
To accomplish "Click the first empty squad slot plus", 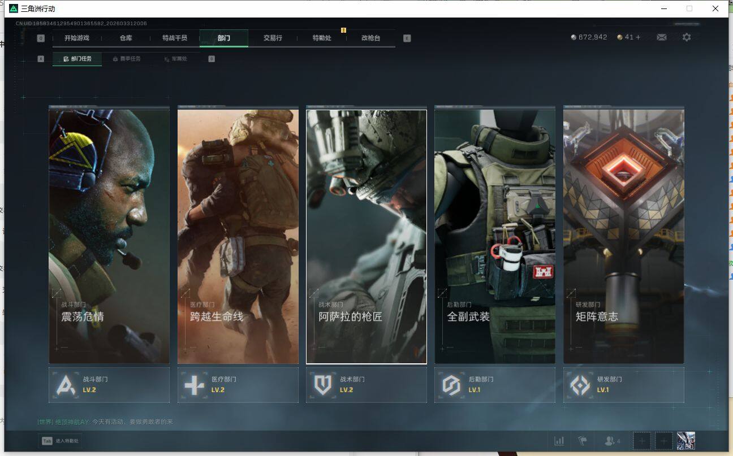I will point(641,441).
